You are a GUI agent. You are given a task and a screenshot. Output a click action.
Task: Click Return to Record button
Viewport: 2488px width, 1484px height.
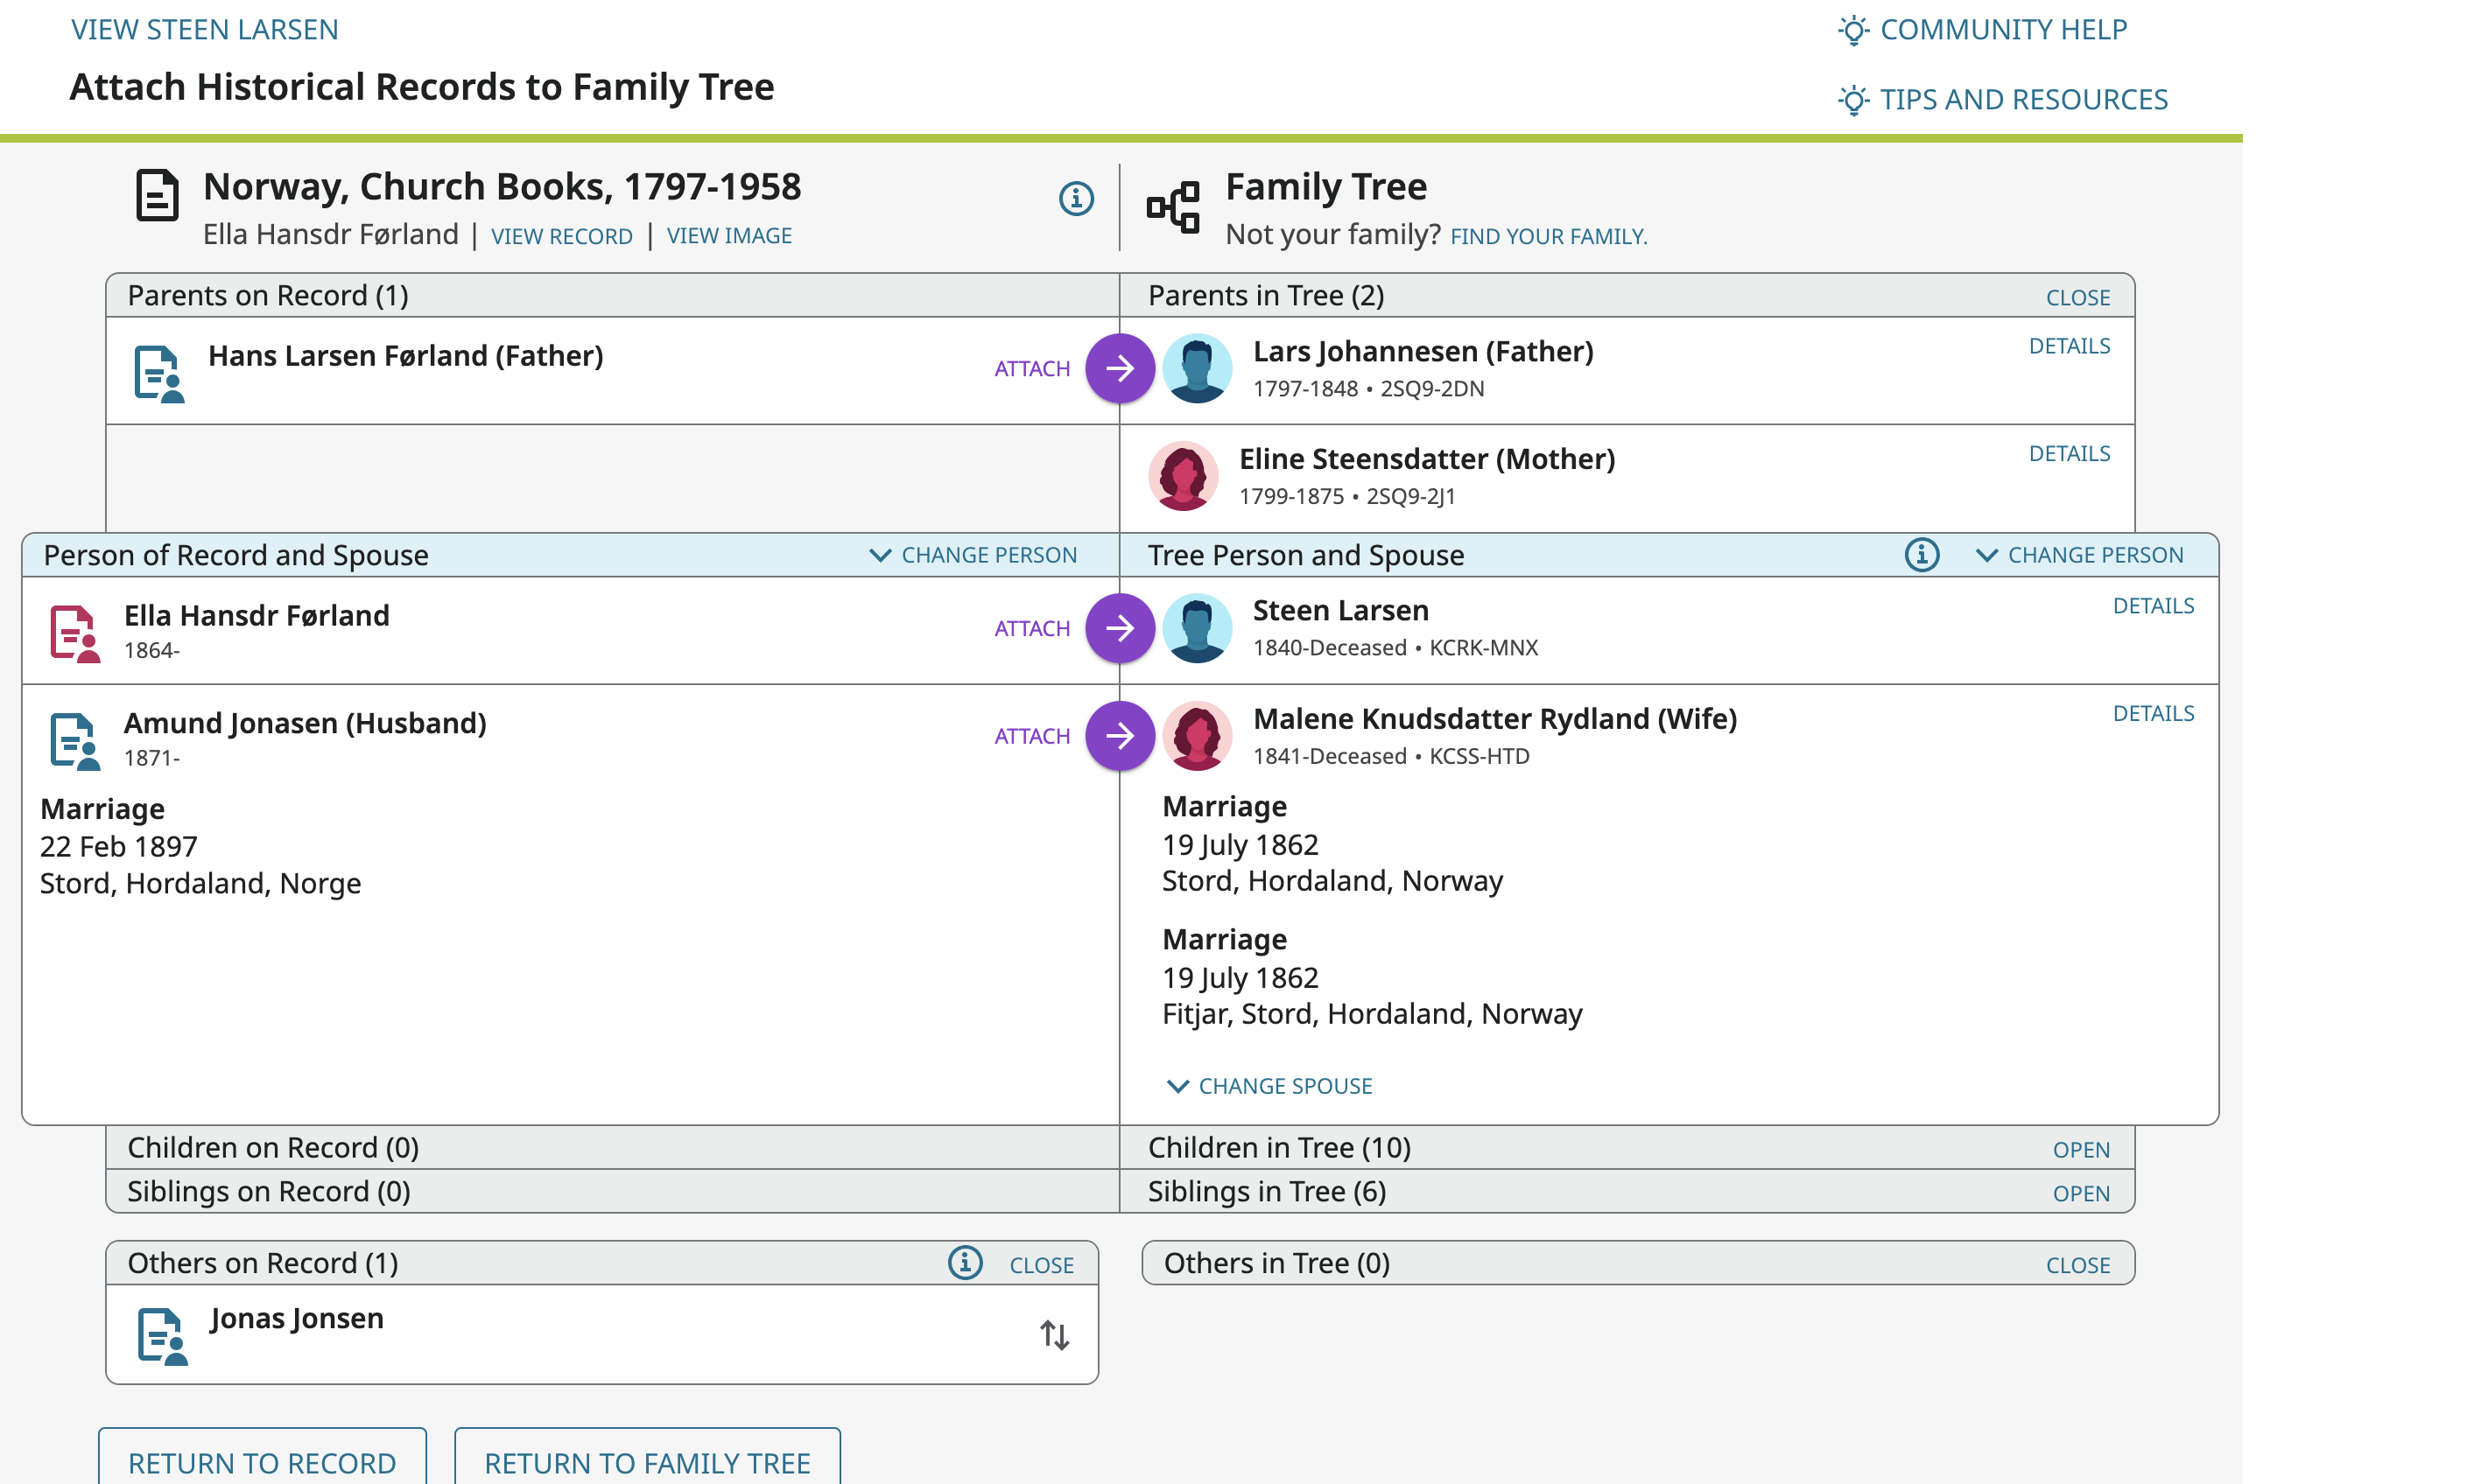click(x=262, y=1462)
